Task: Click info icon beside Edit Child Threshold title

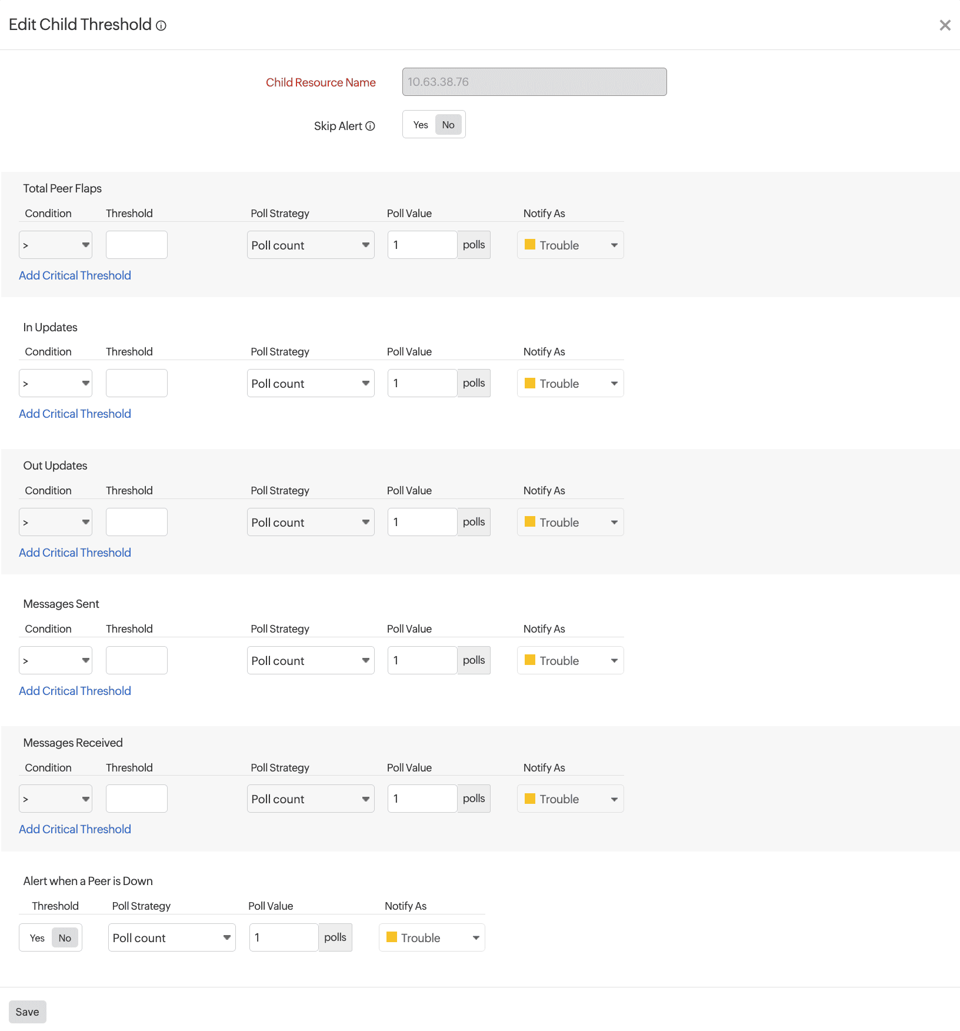Action: [161, 26]
